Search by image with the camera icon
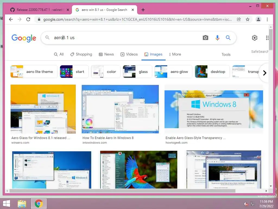Image resolution: width=278 pixels, height=209 pixels. (x=206, y=38)
